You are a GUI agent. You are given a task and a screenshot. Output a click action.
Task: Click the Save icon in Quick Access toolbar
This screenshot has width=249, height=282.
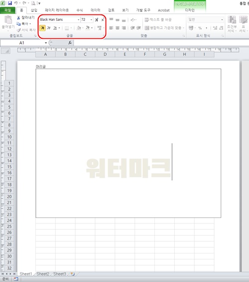click(10, 3)
